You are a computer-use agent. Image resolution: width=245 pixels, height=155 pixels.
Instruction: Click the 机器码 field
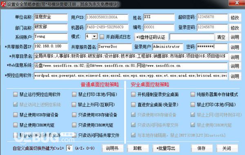point(107,27)
